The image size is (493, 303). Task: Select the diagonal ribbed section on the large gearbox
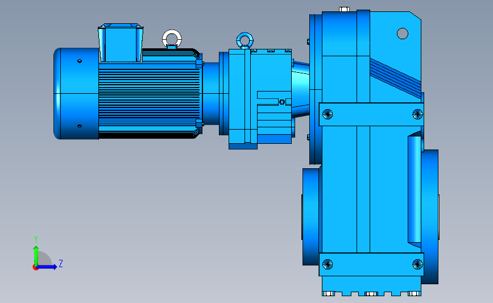[x=395, y=78]
